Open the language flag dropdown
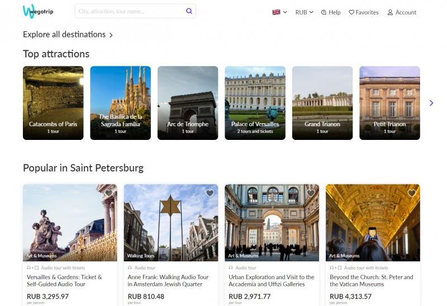Viewport: 447px width, 306px height. [279, 12]
